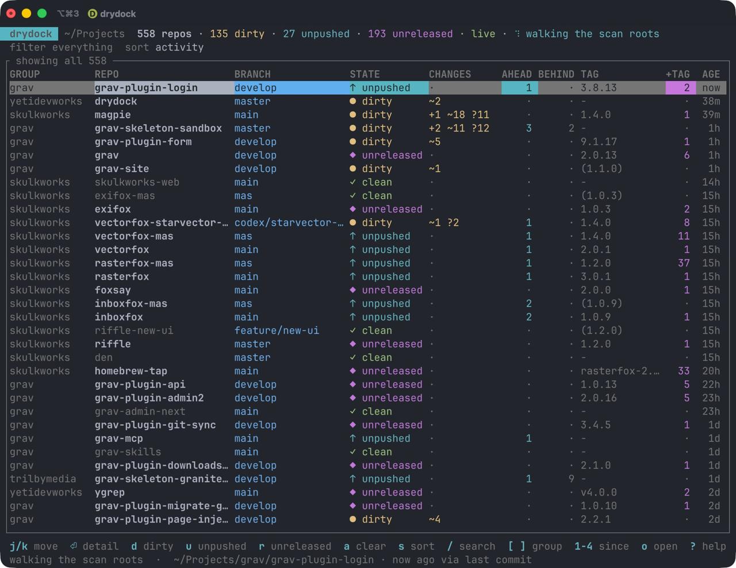Select the grav-plugin-git-sync repo name

pyautogui.click(x=155, y=425)
